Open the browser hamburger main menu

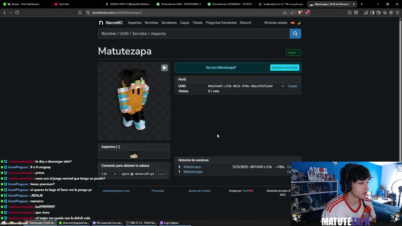tap(397, 13)
